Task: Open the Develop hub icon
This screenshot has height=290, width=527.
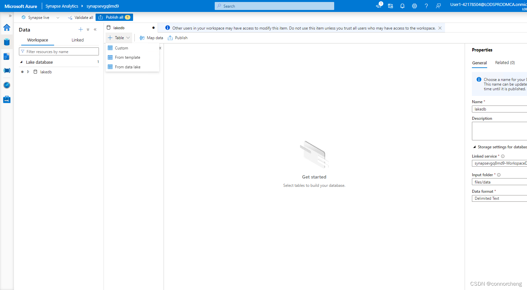Action: (x=7, y=56)
